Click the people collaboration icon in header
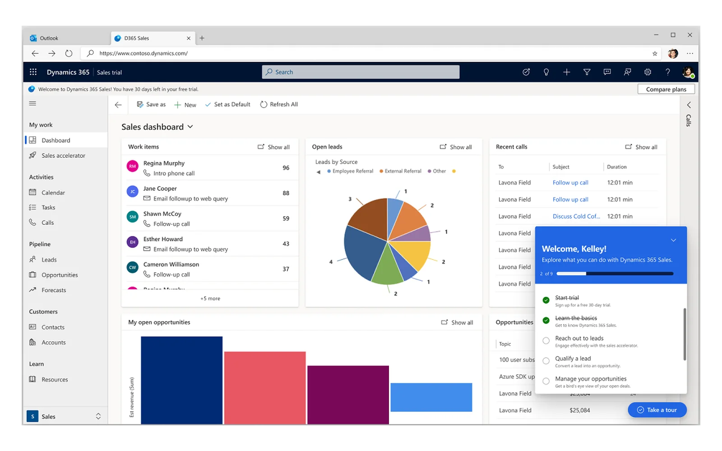 coord(627,72)
